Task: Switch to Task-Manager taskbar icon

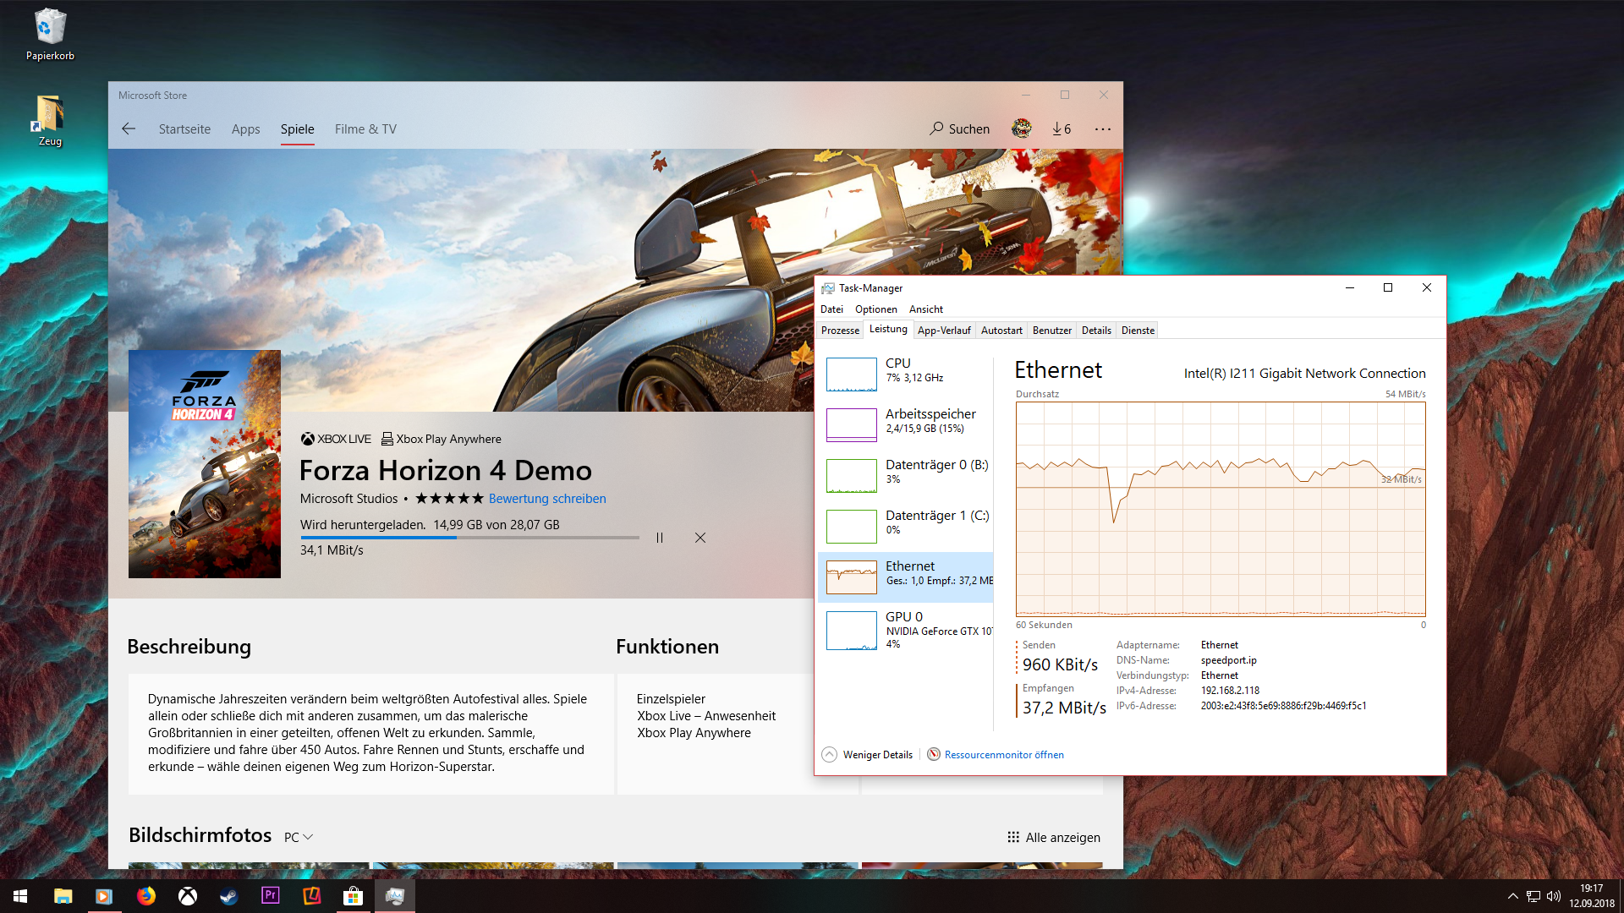Action: coord(394,896)
